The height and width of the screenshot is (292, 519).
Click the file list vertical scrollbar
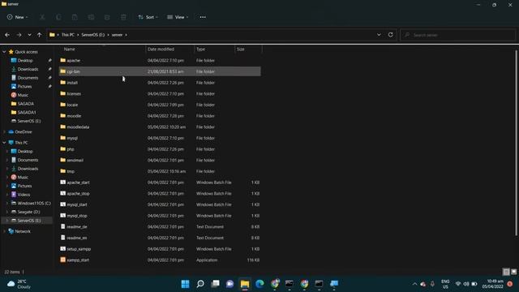pos(516,143)
